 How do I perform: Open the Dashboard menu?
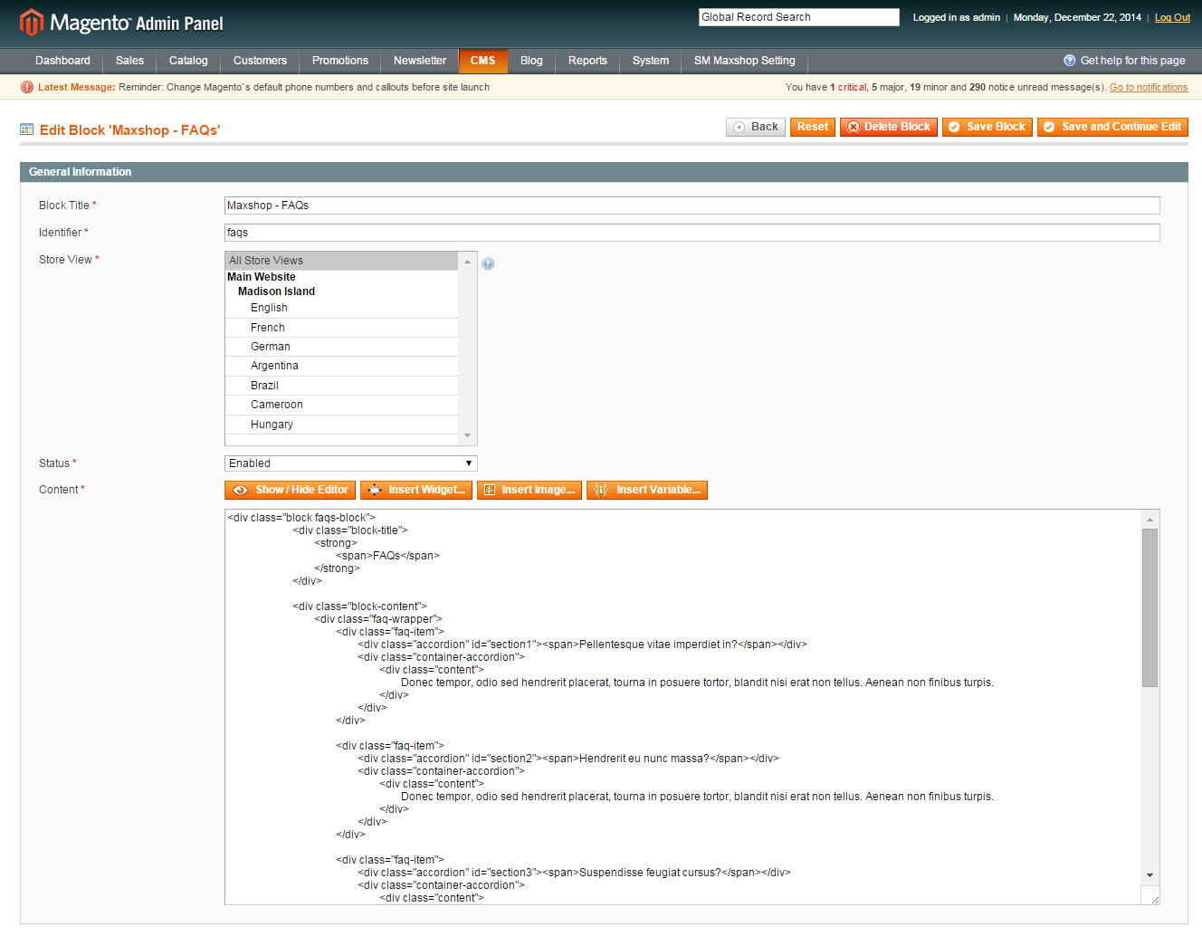[62, 61]
